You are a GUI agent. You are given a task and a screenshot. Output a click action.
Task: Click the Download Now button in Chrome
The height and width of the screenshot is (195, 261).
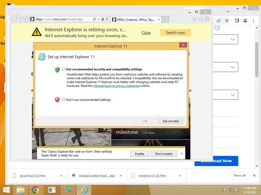pyautogui.click(x=216, y=161)
